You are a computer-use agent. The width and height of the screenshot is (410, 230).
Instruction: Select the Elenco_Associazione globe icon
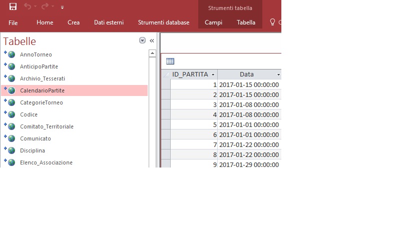(x=10, y=162)
